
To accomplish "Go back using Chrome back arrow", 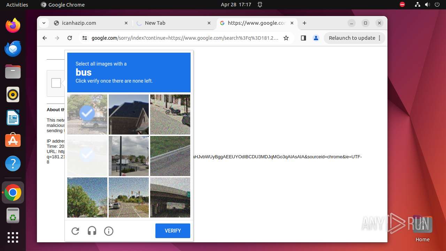I will [45, 38].
